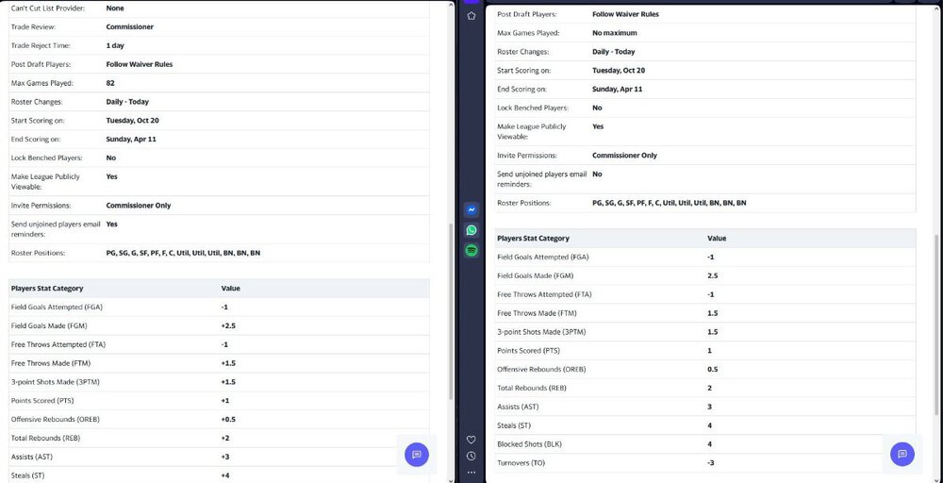The height and width of the screenshot is (483, 943).
Task: Select 'Assists (AST)' row in left window
Action: pos(219,457)
